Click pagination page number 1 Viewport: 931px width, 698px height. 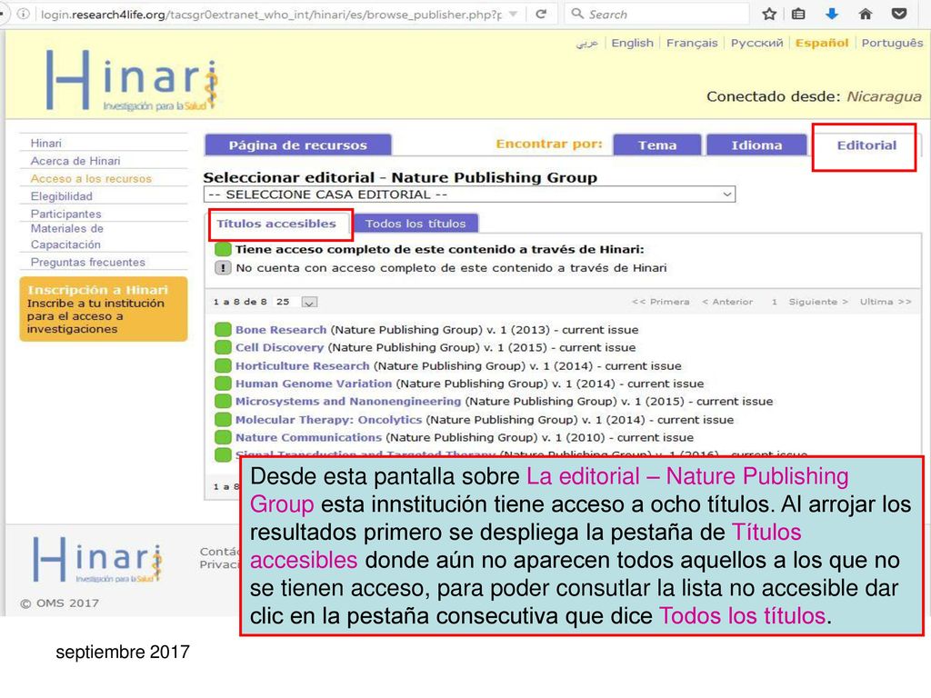coord(774,302)
